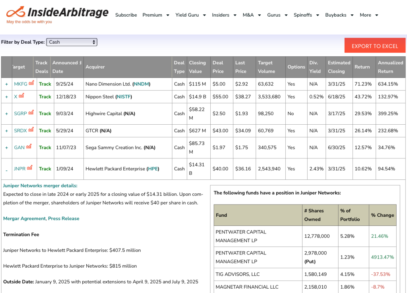Sort by the Annualized Return column header
The width and height of the screenshot is (407, 293).
tap(390, 67)
